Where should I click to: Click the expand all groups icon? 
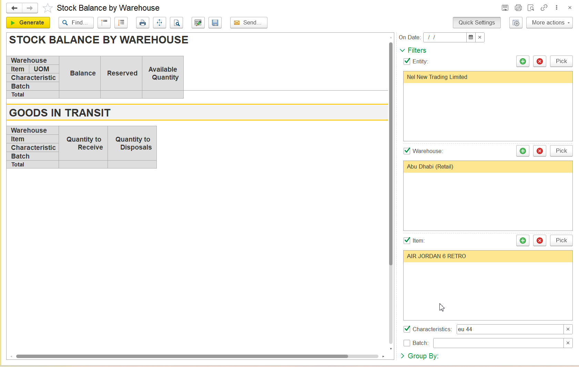click(x=121, y=23)
